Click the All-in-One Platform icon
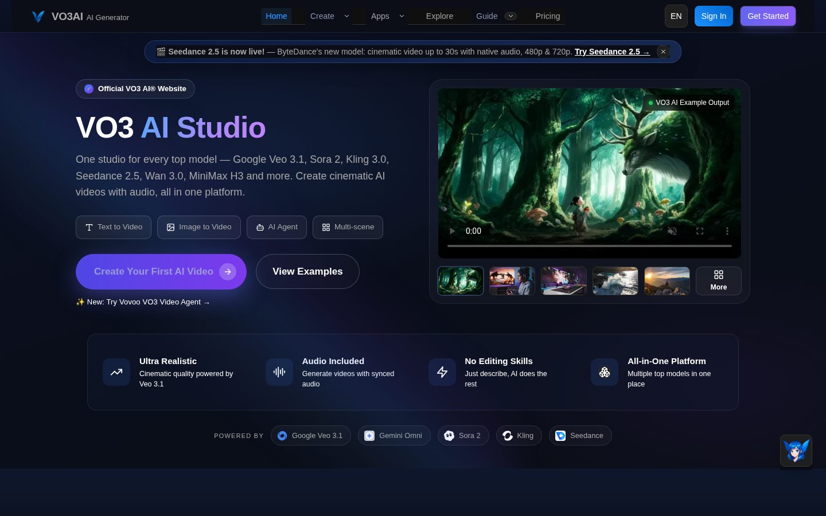Image resolution: width=826 pixels, height=516 pixels. coord(605,372)
